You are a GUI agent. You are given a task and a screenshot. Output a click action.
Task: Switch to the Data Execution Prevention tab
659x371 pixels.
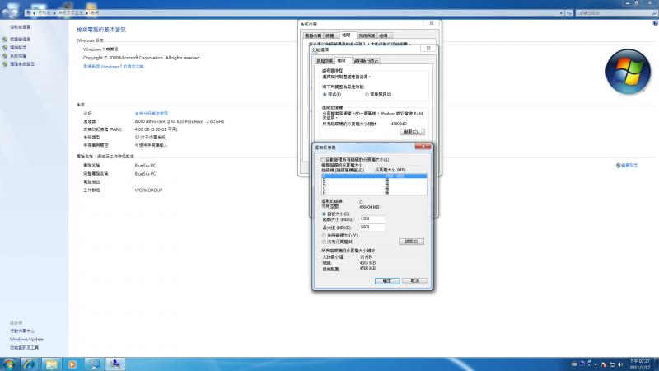click(366, 60)
